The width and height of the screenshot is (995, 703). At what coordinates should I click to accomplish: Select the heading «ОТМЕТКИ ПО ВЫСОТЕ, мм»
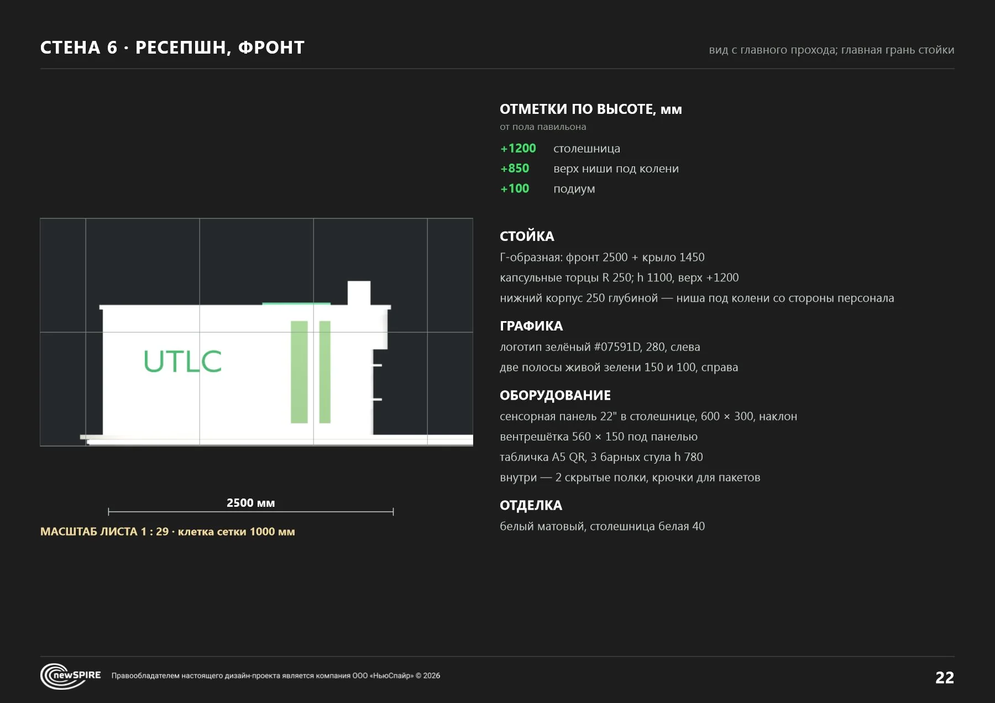point(591,109)
